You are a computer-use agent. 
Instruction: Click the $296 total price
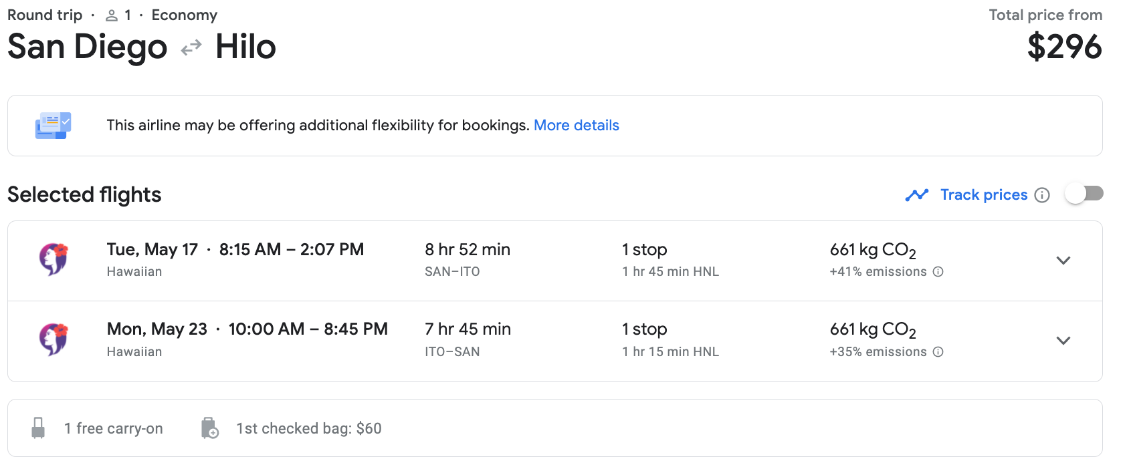(1064, 47)
